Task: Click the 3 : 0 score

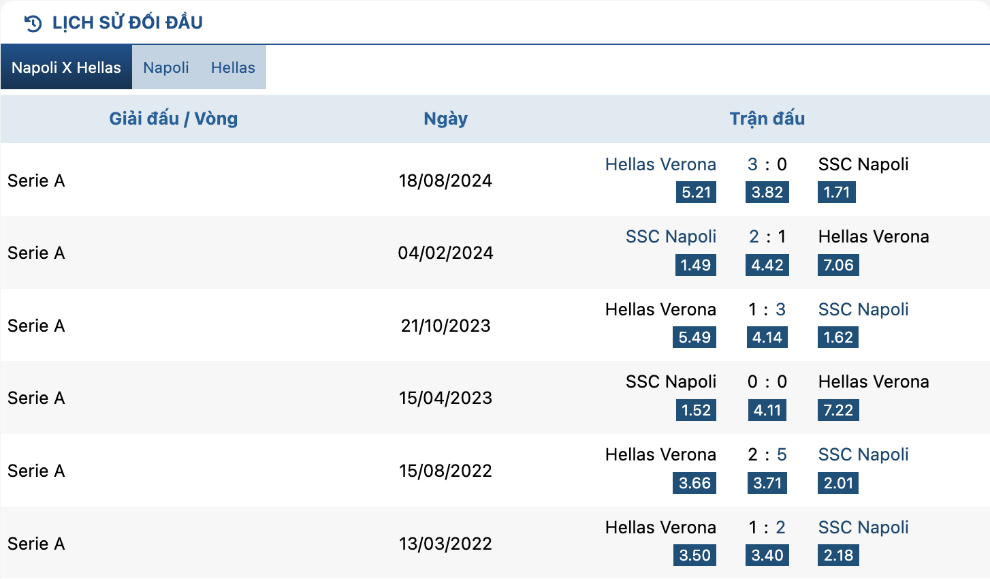Action: 767,164
